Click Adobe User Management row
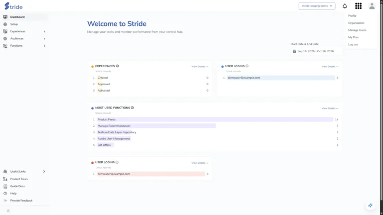 click(x=215, y=138)
